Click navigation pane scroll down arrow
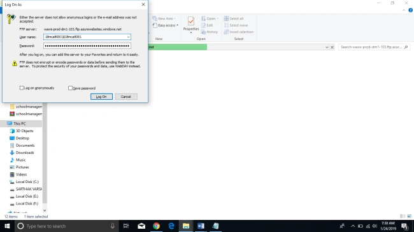The height and width of the screenshot is (232, 414). (x=45, y=210)
